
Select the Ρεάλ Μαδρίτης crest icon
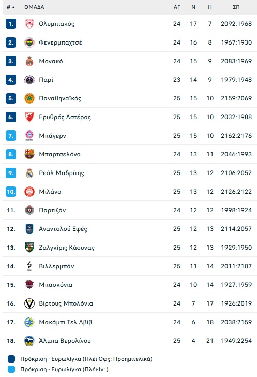pos(29,173)
